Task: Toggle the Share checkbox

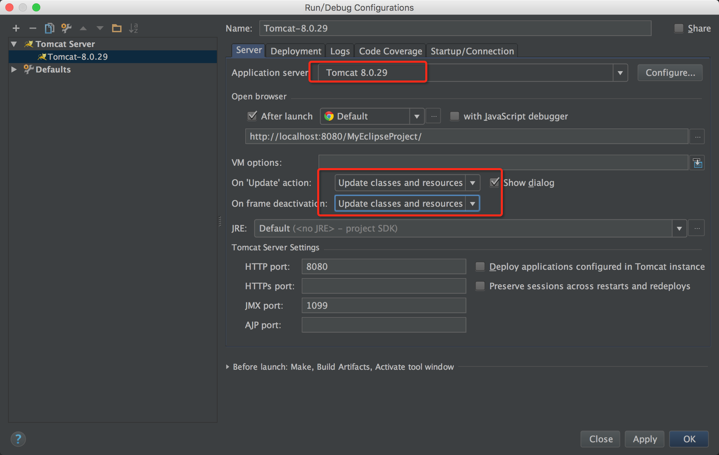Action: [x=679, y=28]
